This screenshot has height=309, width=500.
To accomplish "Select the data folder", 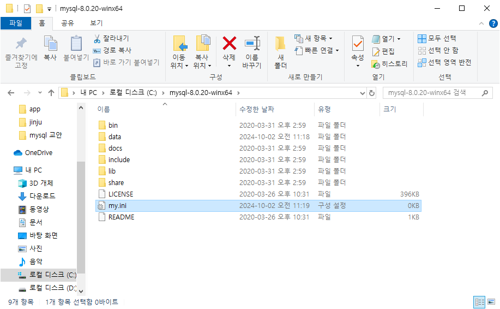I will pos(115,137).
